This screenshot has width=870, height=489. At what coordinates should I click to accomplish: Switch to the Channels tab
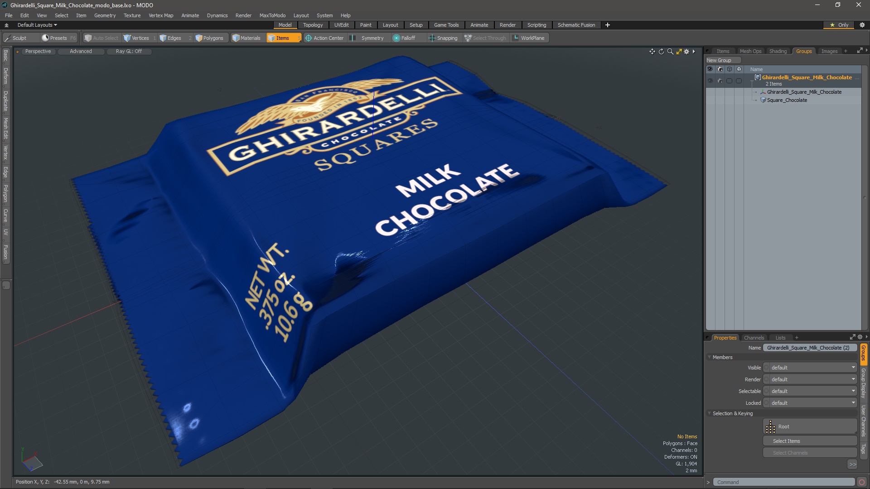pyautogui.click(x=754, y=338)
